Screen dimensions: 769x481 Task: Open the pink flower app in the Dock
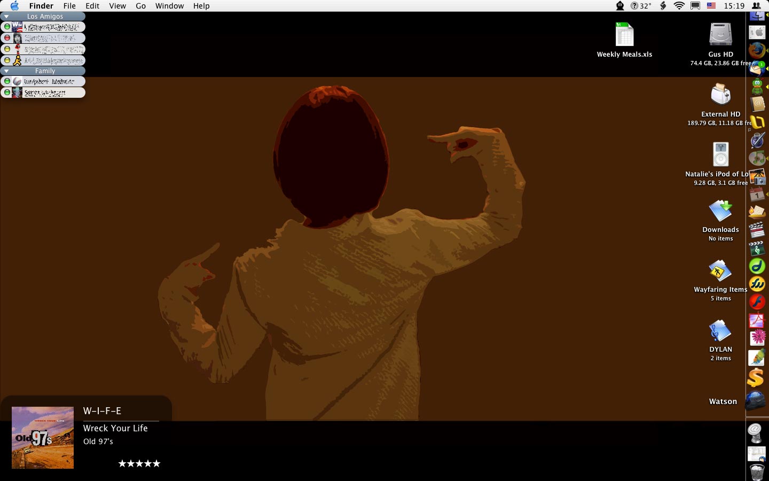click(757, 338)
